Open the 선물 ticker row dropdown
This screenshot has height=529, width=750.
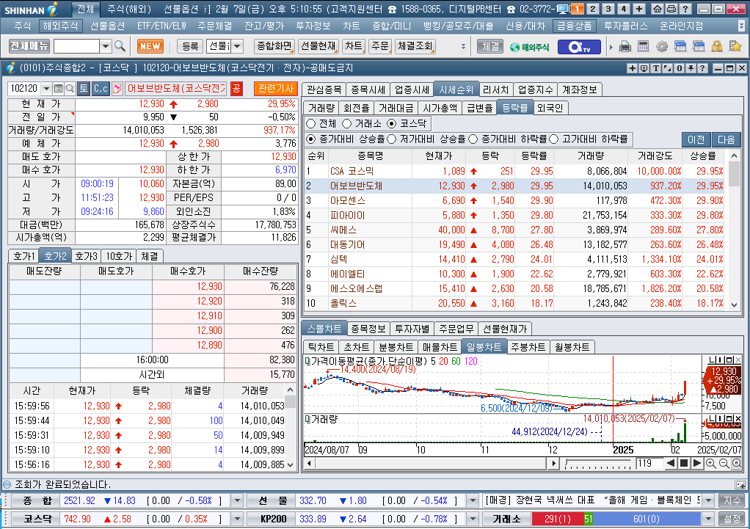coord(473,501)
